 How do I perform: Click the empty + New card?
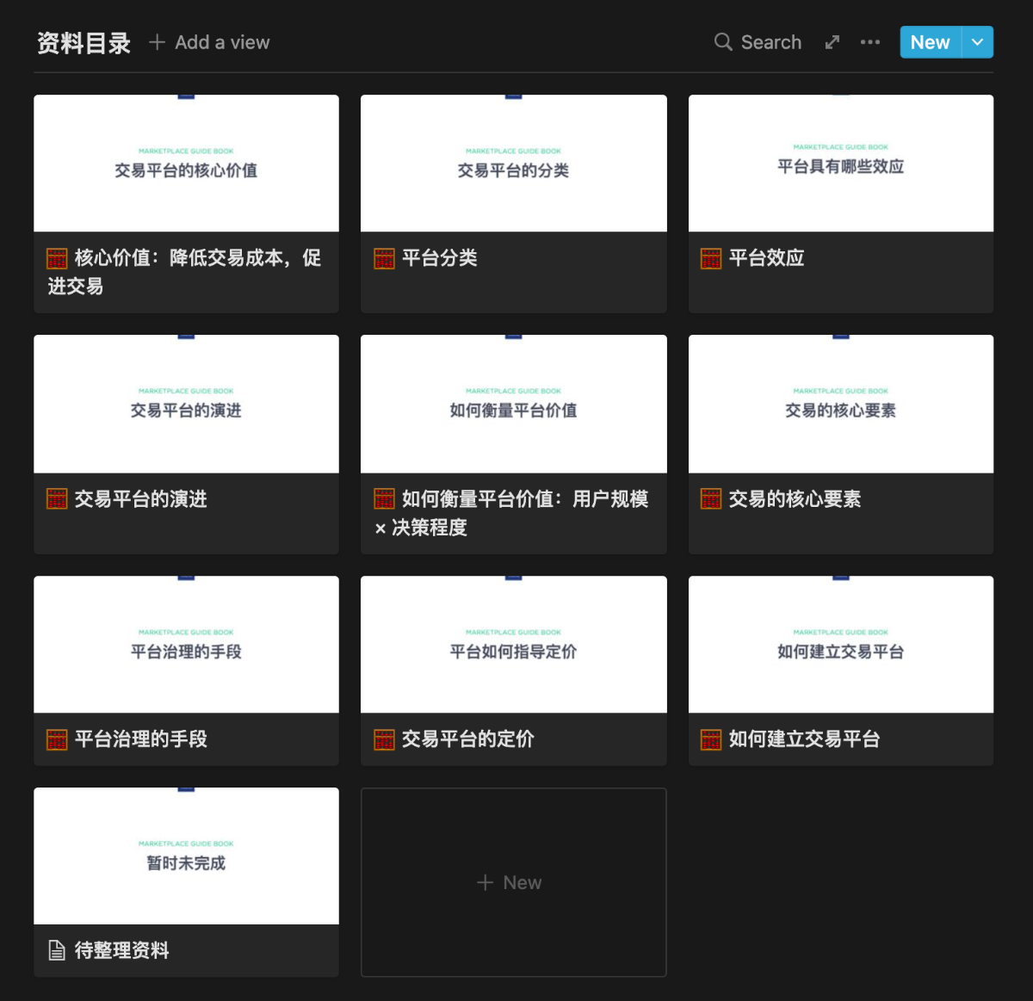(x=513, y=882)
